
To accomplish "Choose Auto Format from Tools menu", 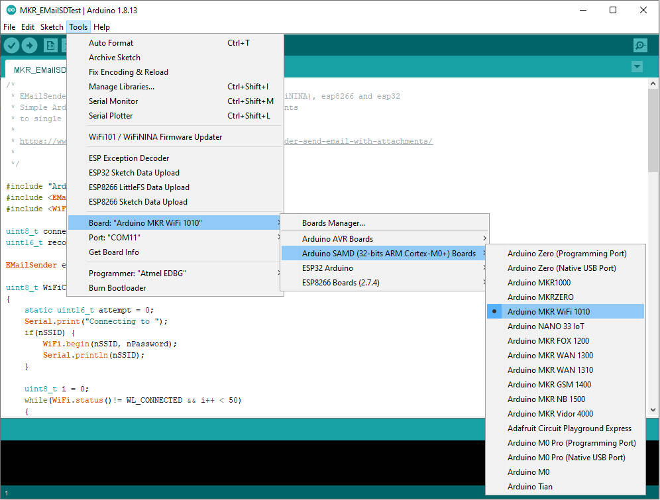I will (175, 43).
